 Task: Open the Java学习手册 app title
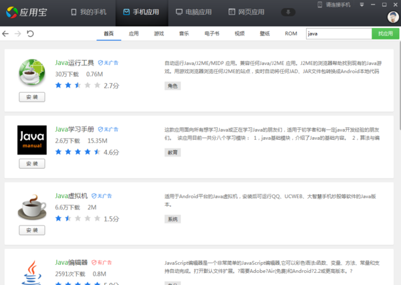coord(74,129)
